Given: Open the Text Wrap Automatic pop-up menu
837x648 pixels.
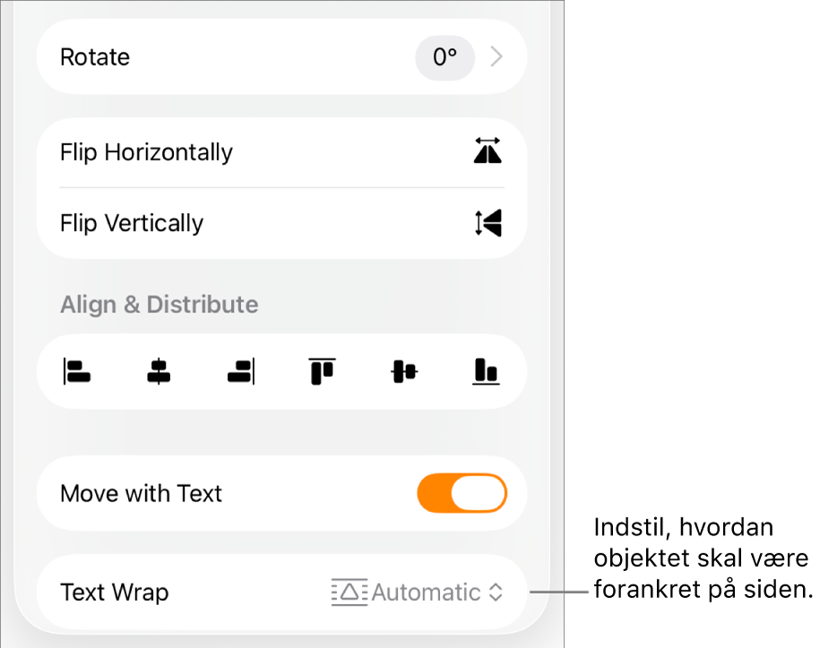Looking at the screenshot, I should point(418,592).
